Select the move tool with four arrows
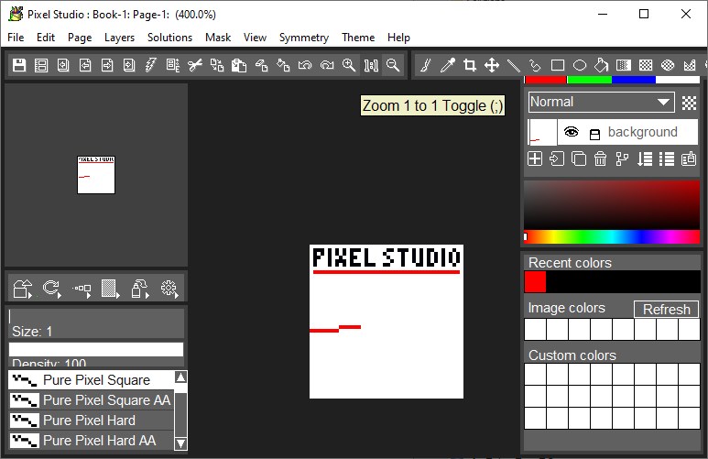 [x=491, y=66]
